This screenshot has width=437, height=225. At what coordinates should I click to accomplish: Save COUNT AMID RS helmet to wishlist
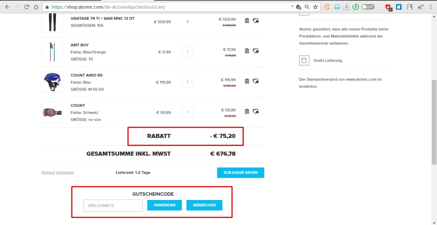255,81
